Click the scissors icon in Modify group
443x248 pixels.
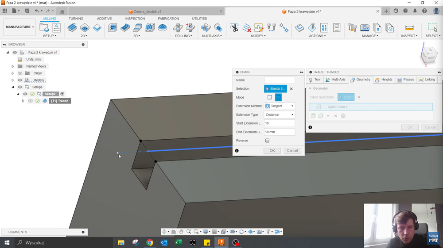click(234, 28)
